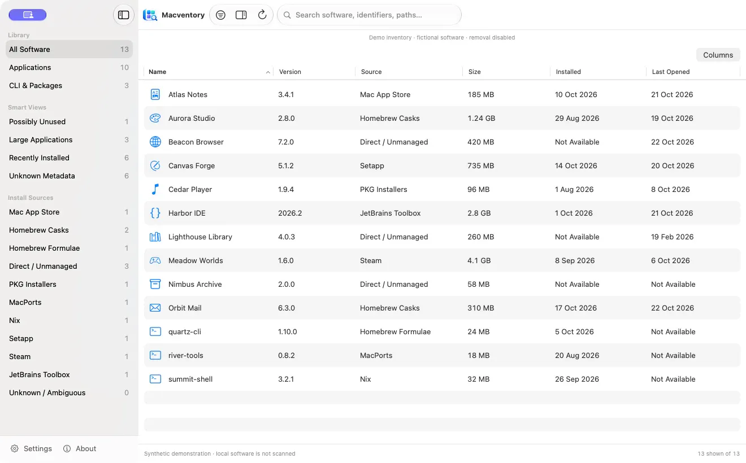Select the account badge at top left

tap(28, 15)
